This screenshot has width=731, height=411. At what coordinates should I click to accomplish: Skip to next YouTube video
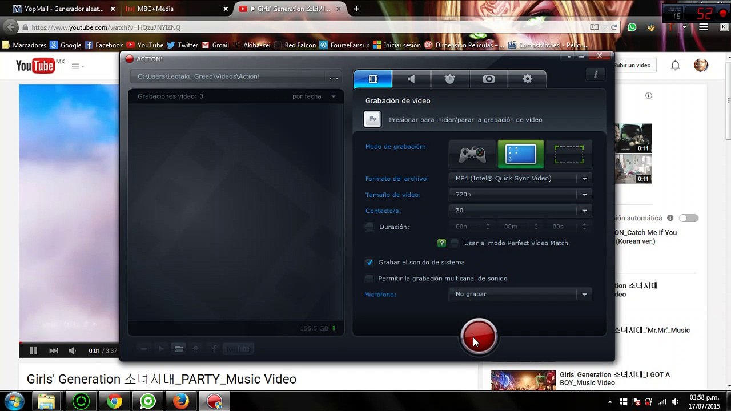(54, 351)
